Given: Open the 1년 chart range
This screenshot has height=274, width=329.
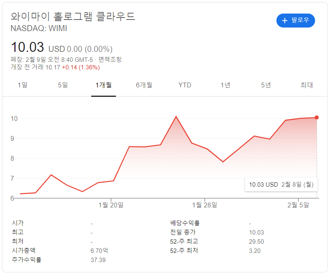Looking at the screenshot, I should [x=225, y=85].
